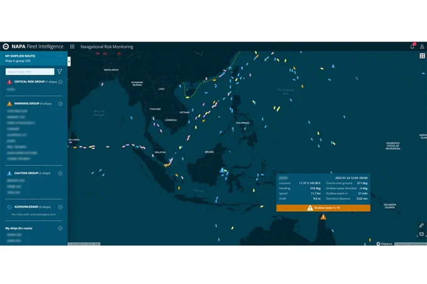Collapse the Caution Group list
The height and width of the screenshot is (284, 427).
click(60, 173)
